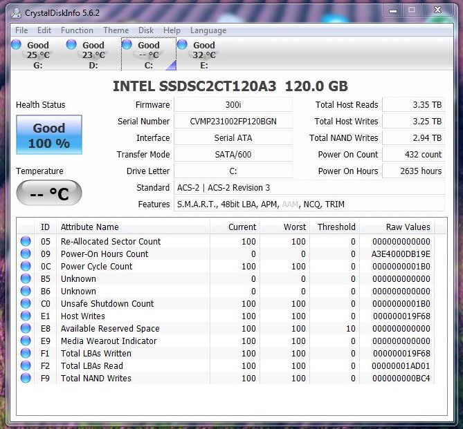The image size is (463, 429).
Task: Click status orb of Power Cycle Count
Action: [x=26, y=266]
